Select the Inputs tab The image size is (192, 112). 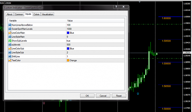click(x=28, y=14)
